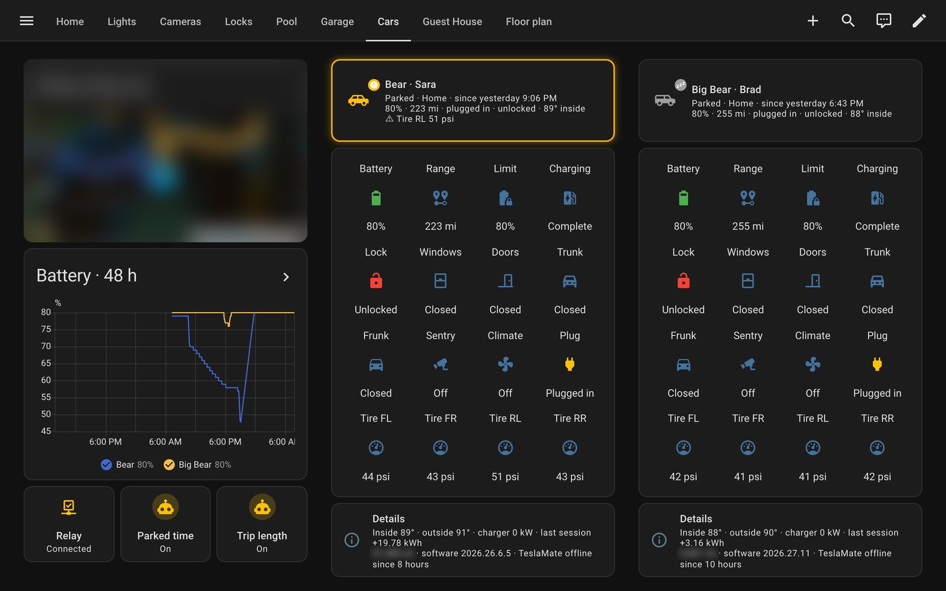Switch to the Guest House tab
The image size is (946, 591).
(x=452, y=21)
